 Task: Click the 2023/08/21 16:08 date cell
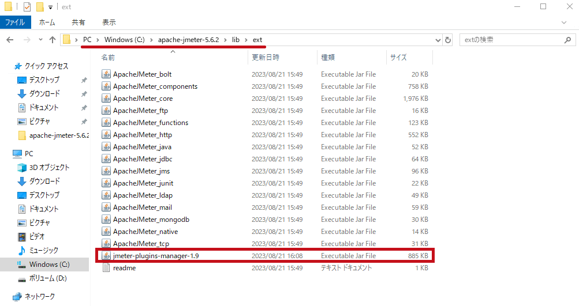[277, 255]
